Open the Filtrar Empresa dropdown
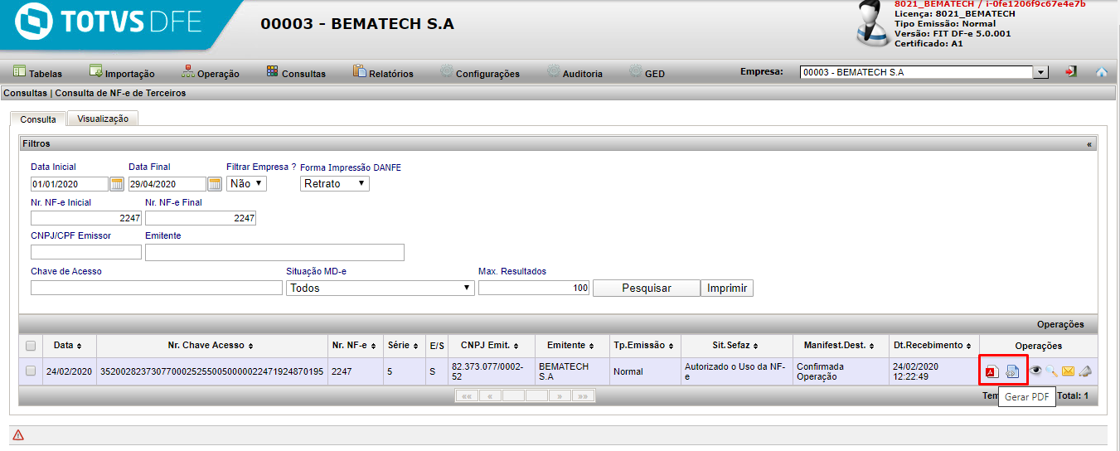1120x451 pixels. [246, 183]
